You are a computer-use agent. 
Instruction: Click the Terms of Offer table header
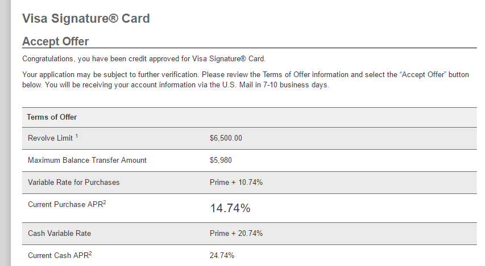pos(52,117)
